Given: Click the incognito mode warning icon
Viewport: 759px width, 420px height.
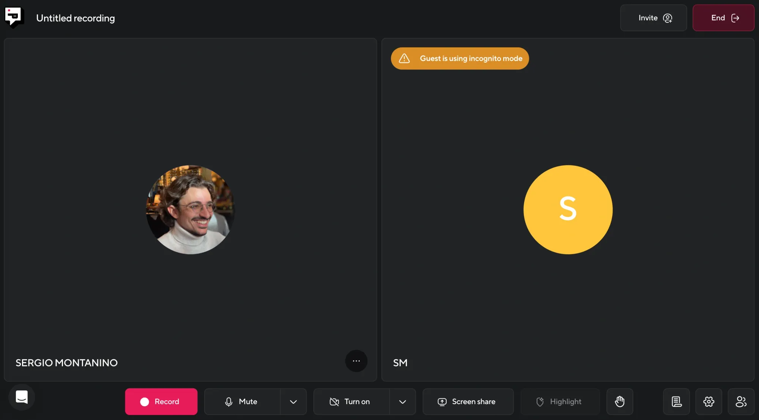Looking at the screenshot, I should click(404, 58).
